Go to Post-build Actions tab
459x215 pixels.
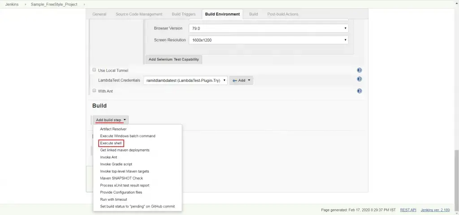coord(282,14)
